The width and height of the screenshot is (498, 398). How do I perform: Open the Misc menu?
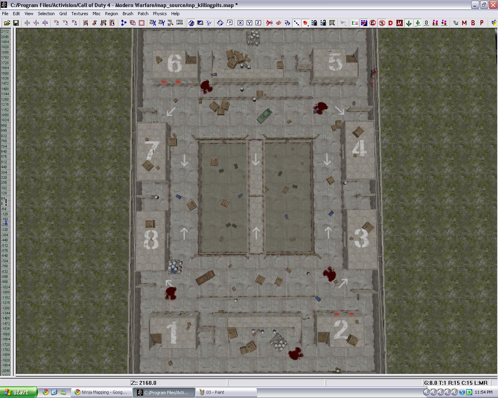(x=96, y=14)
